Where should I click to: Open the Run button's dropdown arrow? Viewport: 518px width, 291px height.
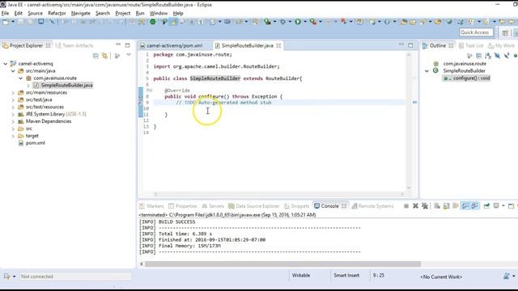point(305,22)
